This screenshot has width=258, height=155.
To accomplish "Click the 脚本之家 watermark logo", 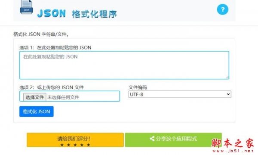I will [x=233, y=143].
